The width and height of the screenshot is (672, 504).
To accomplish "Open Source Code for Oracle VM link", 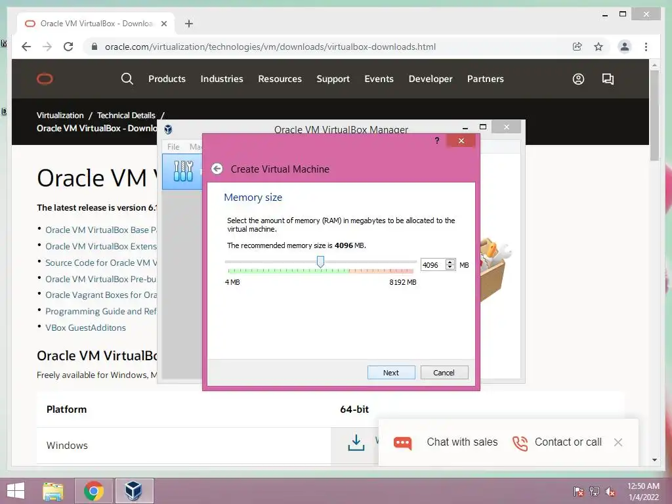I will pos(100,262).
